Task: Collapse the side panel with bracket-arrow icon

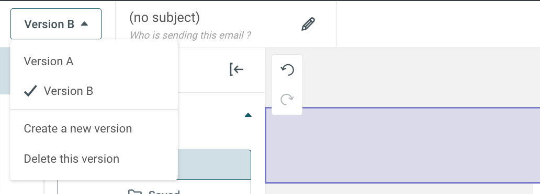Action: [x=237, y=69]
